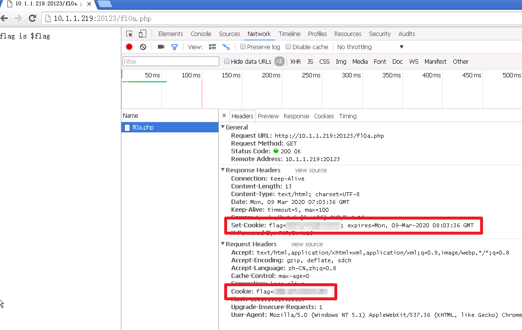The image size is (522, 330).
Task: Open the Console panel
Action: pos(201,34)
